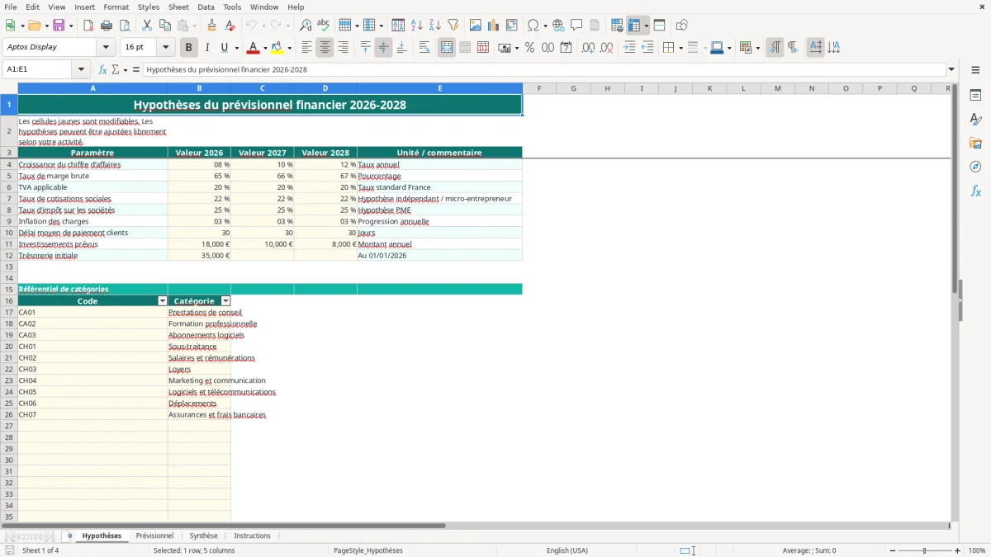Increase cell indent
This screenshot has width=991, height=557.
(629, 48)
